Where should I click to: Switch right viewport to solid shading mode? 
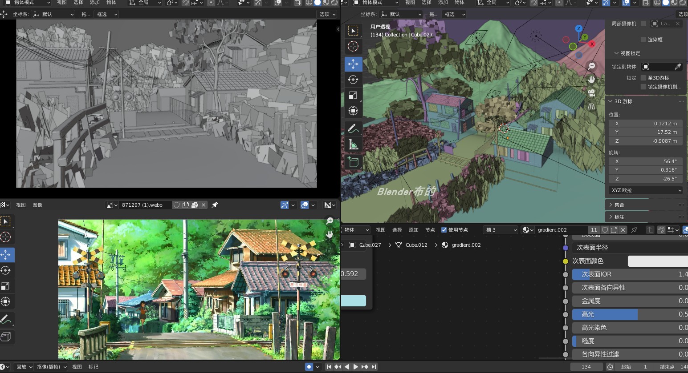tap(665, 3)
